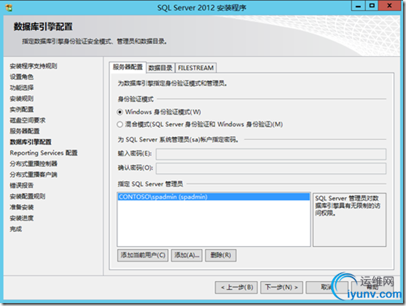
Task: Click the 删除(R) button
Action: pos(221,256)
